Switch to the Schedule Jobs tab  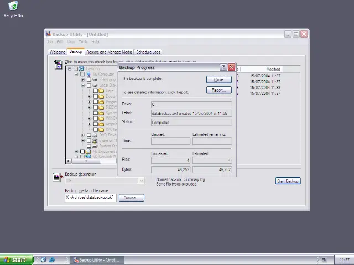(x=148, y=52)
